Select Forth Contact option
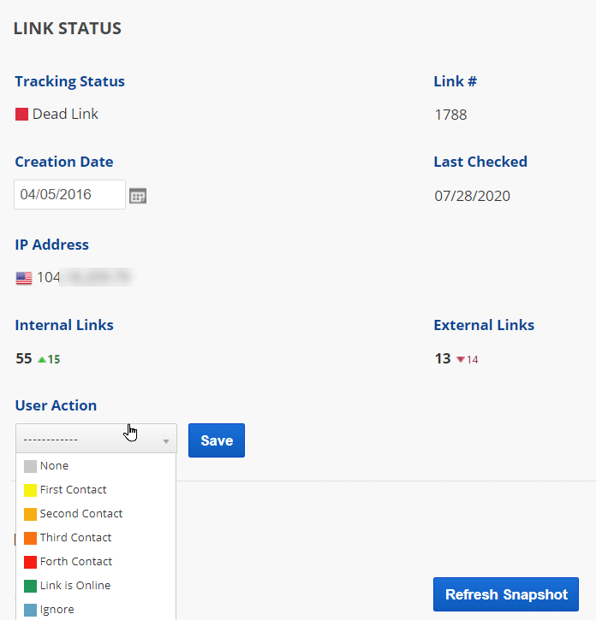Screen dimensions: 596x620 [75, 562]
